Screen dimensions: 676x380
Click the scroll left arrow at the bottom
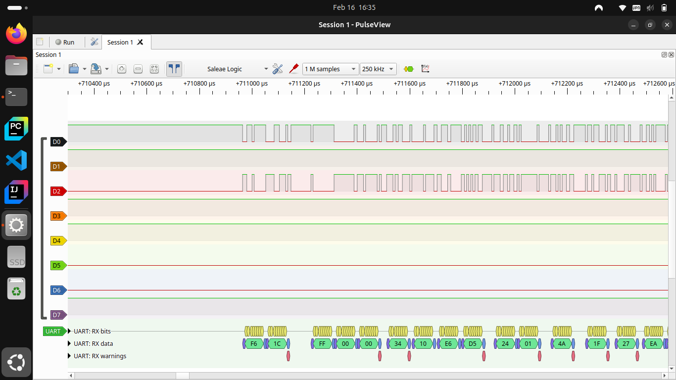71,376
